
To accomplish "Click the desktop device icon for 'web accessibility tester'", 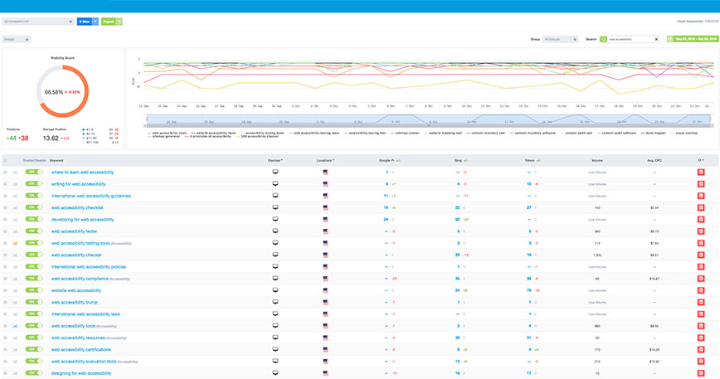I will [x=275, y=231].
